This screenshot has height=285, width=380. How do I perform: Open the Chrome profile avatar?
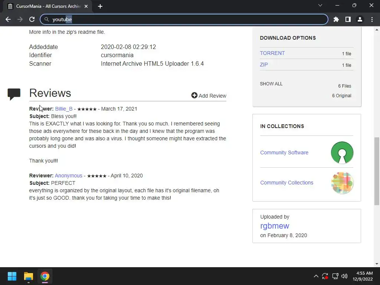[x=360, y=19]
